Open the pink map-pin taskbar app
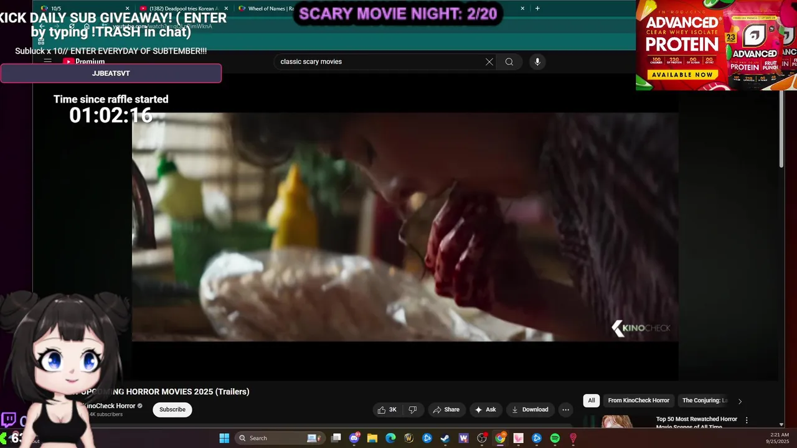Viewport: 797px width, 448px height. [x=573, y=438]
